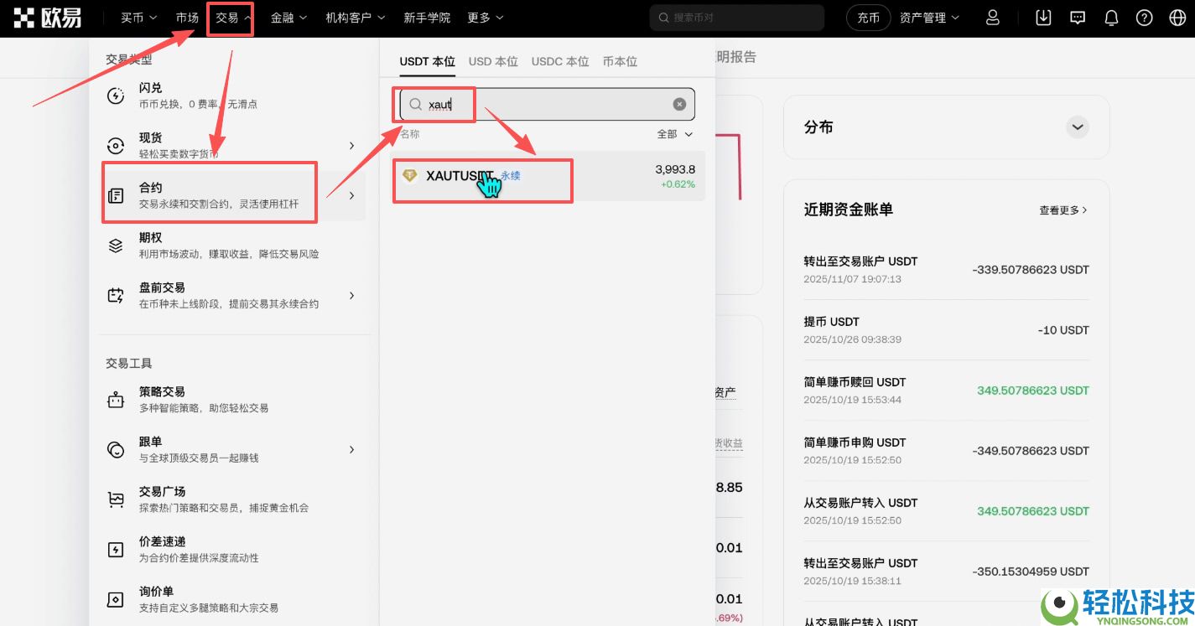Click the 询价单 RFQ icon
Viewport: 1195px width, 626px height.
coord(116,598)
